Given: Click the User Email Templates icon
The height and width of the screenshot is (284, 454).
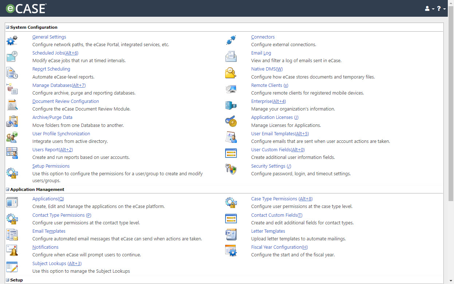Looking at the screenshot, I should coord(231,137).
